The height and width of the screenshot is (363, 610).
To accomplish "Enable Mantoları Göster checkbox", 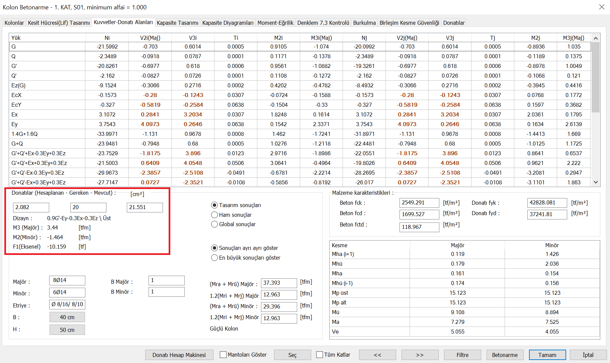I will pyautogui.click(x=223, y=355).
